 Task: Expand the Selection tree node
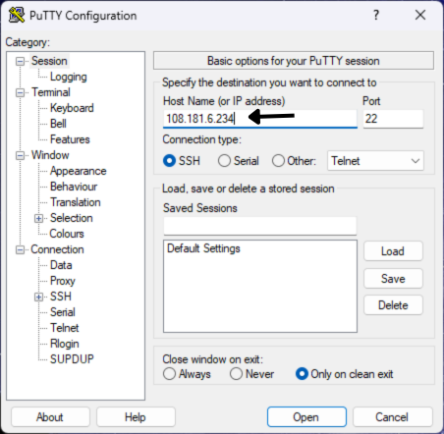(38, 218)
